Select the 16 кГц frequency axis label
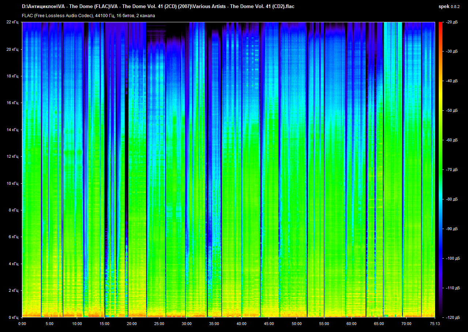 (13, 103)
